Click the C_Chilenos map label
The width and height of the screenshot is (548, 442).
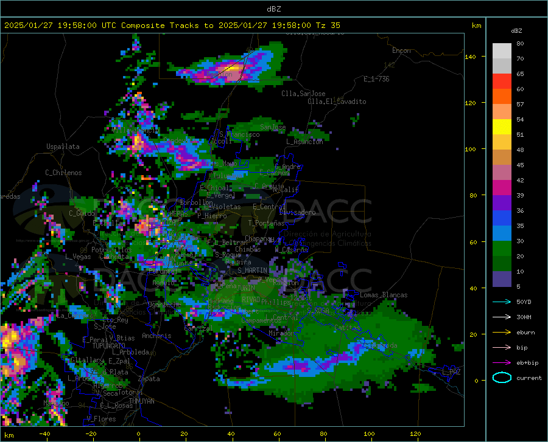63,173
